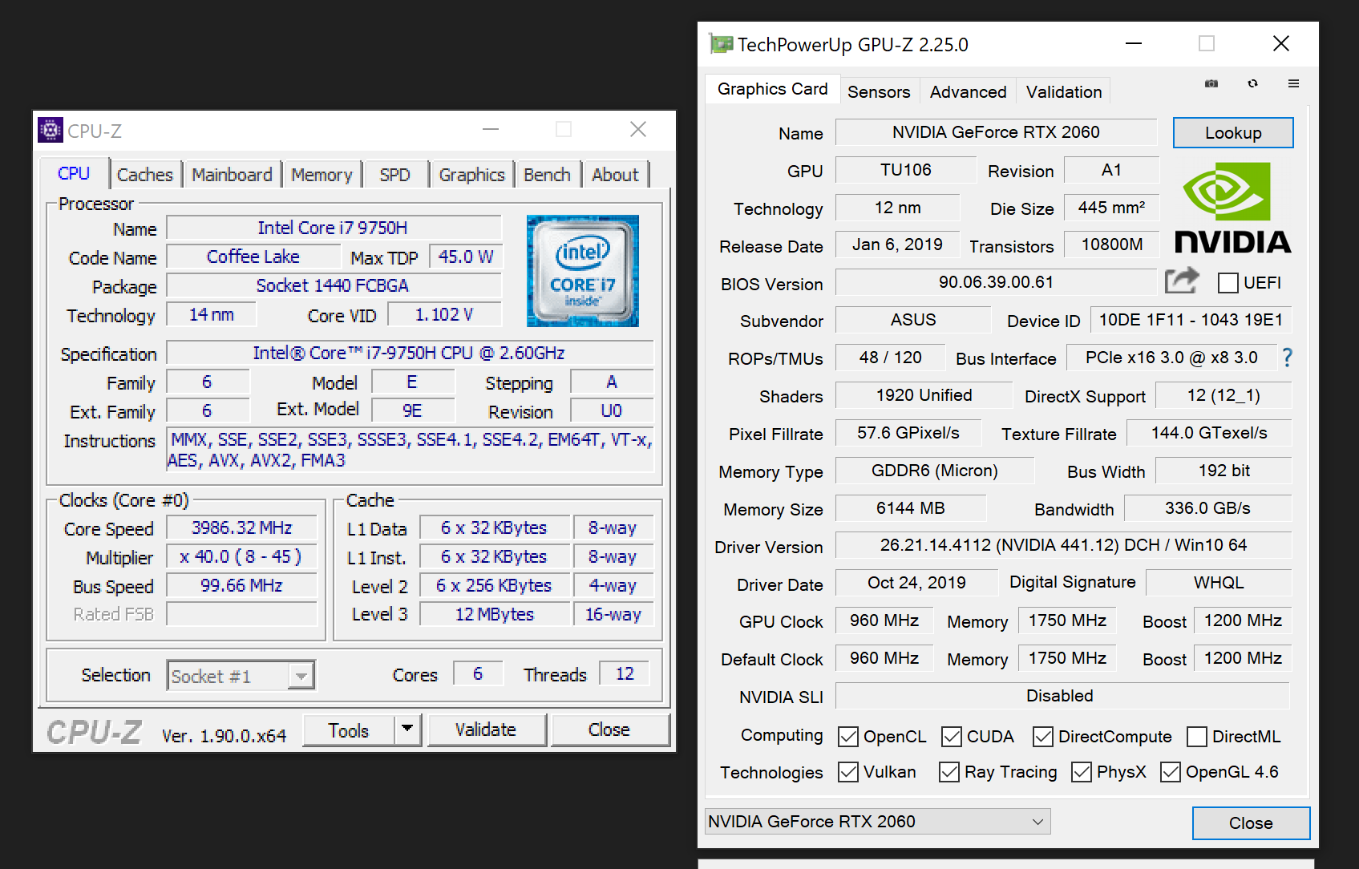Click the BIOS share/export arrow icon
Viewport: 1359px width, 869px height.
(1182, 281)
